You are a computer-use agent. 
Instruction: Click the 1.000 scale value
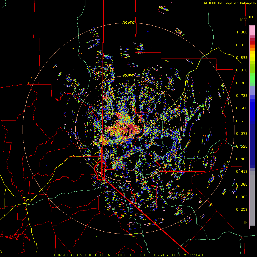pos(242,32)
